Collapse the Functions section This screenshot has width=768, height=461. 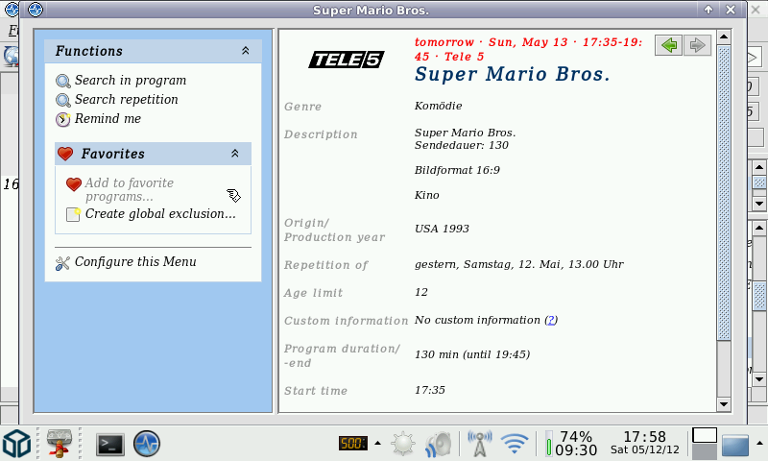click(245, 51)
